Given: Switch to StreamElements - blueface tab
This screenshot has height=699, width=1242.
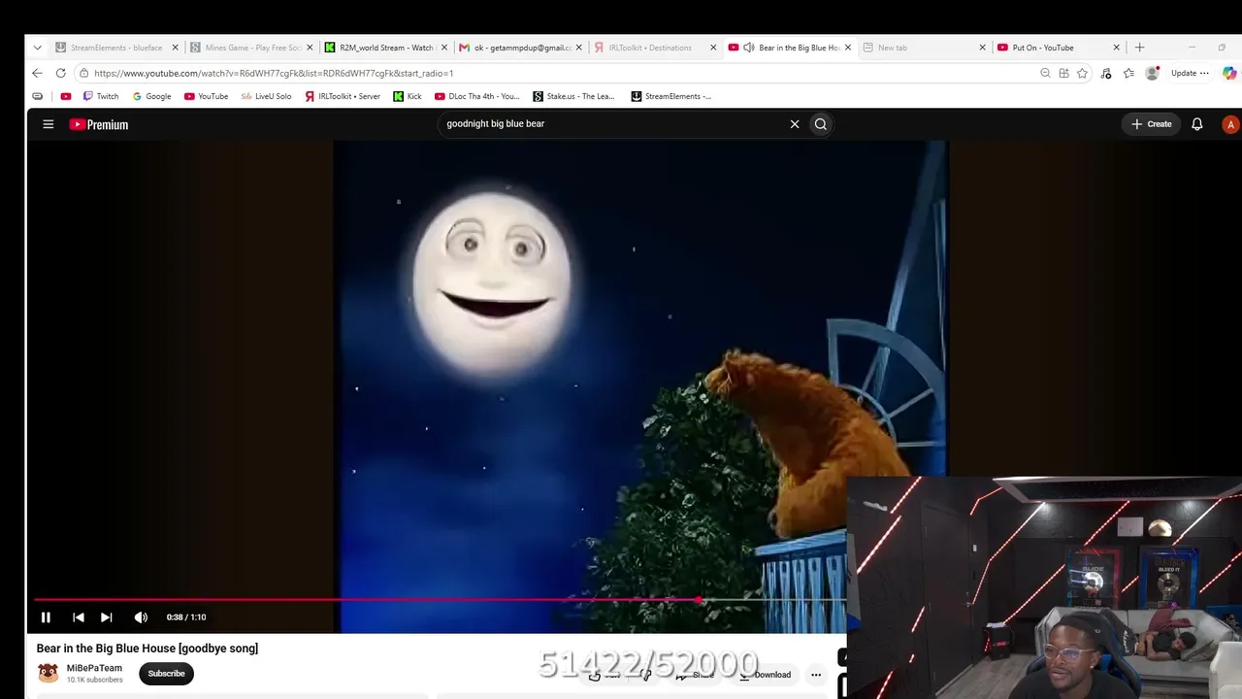Looking at the screenshot, I should [117, 48].
